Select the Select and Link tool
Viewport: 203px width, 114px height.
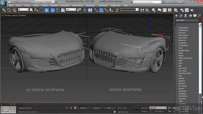click(4, 10)
